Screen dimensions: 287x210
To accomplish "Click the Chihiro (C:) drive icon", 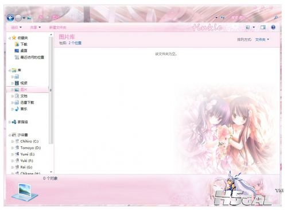I will click(x=17, y=141).
